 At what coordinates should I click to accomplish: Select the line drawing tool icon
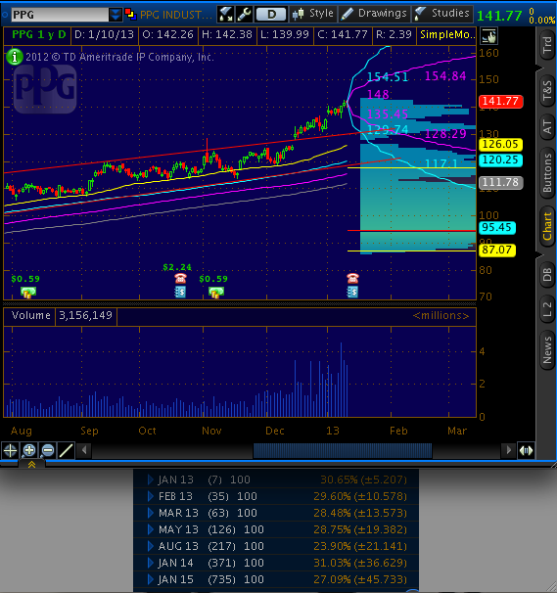[67, 450]
